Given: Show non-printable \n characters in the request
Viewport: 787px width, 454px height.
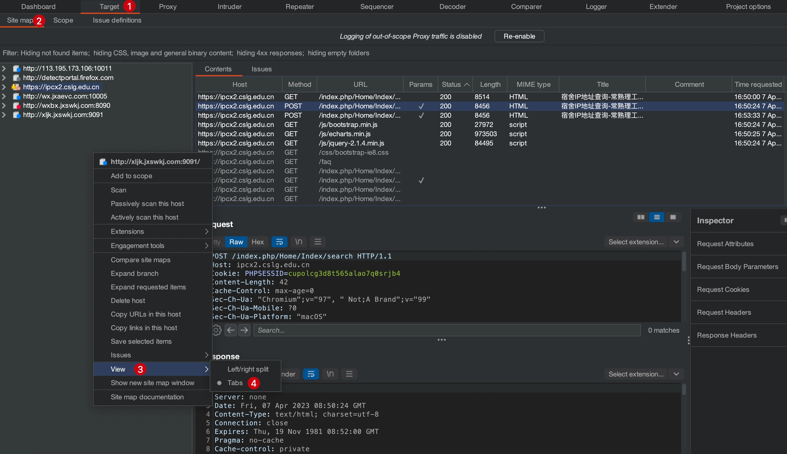Looking at the screenshot, I should coord(298,242).
